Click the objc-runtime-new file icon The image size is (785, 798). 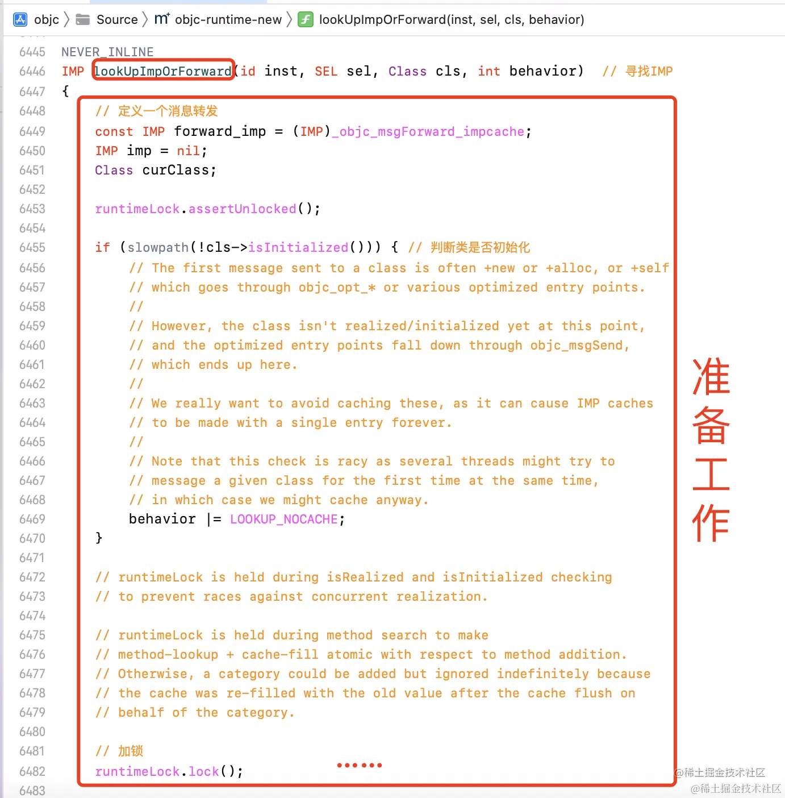(162, 19)
